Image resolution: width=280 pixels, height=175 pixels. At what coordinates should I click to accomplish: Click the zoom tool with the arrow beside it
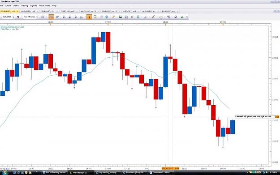pos(81,17)
